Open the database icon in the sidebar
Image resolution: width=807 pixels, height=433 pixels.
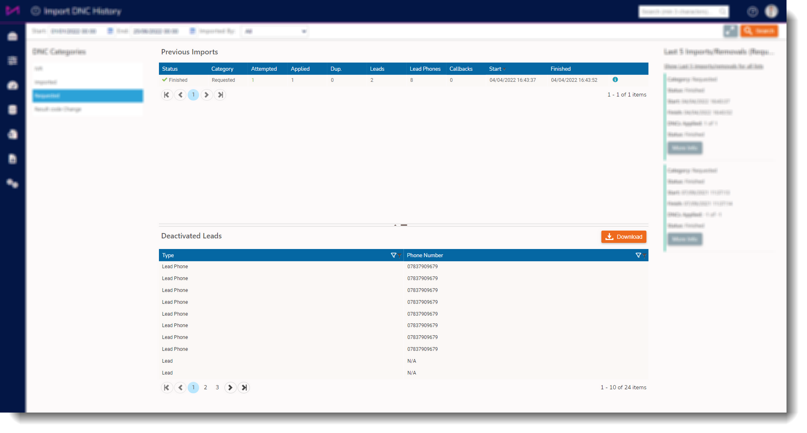pyautogui.click(x=13, y=110)
